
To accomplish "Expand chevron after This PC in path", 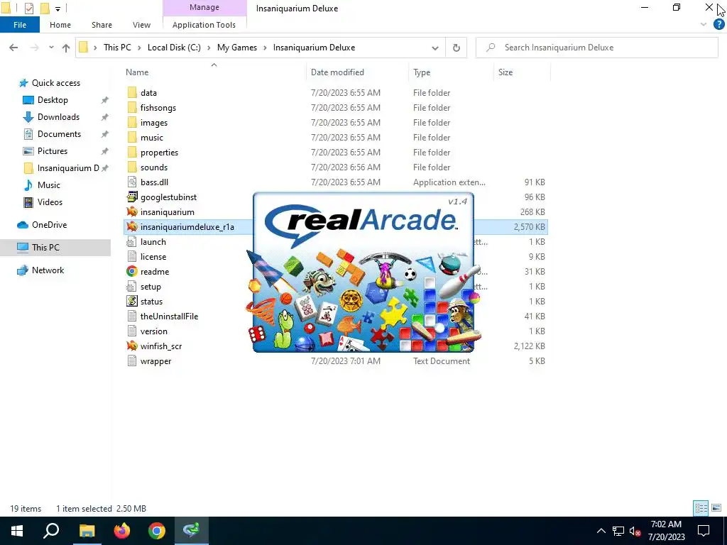I will point(140,48).
